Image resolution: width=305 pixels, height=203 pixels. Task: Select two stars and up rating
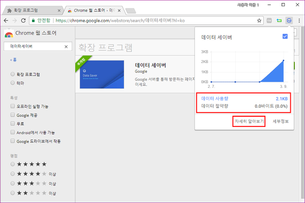coord(13,193)
